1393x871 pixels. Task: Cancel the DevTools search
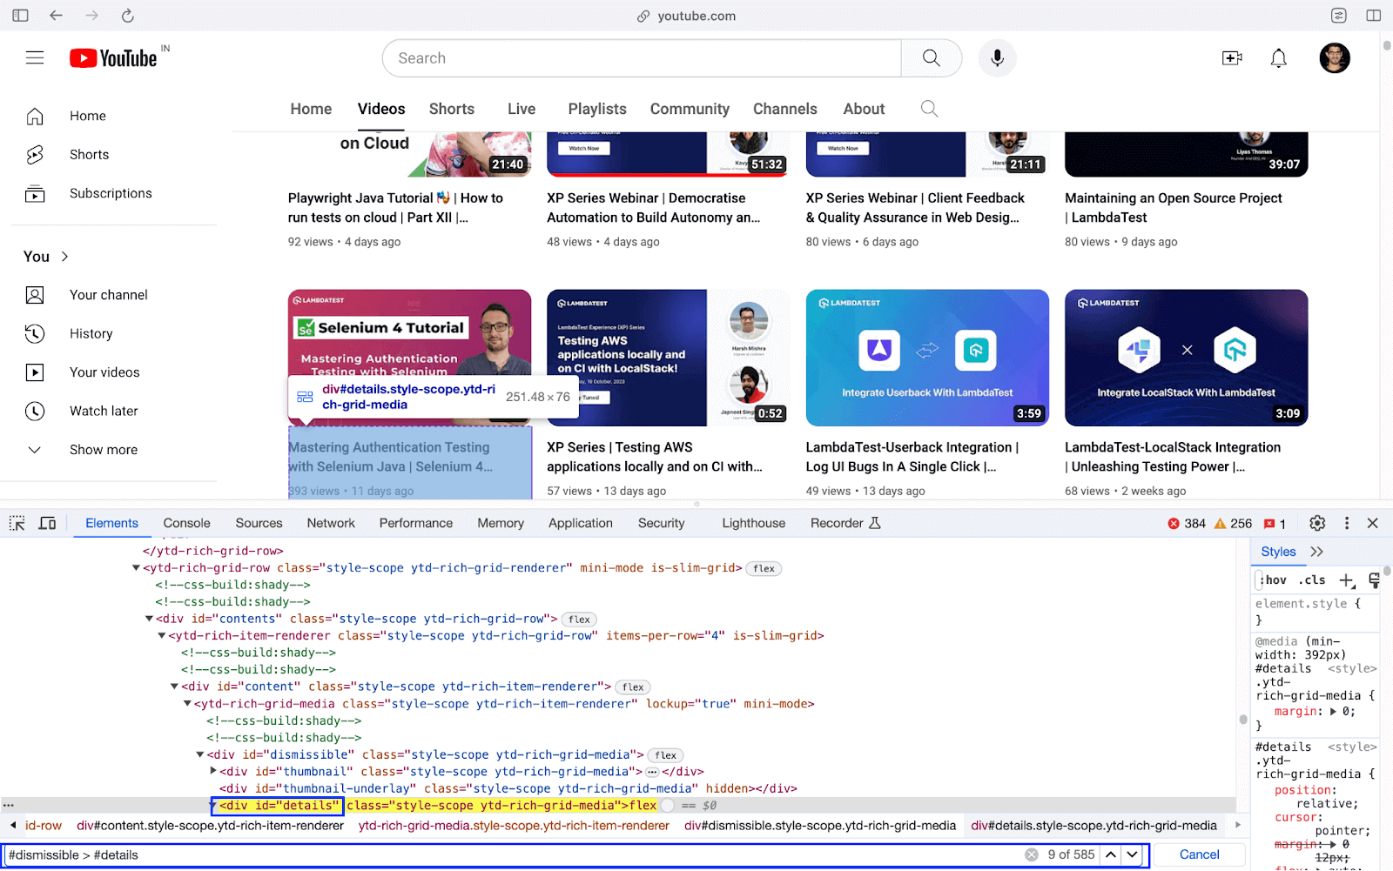click(x=1199, y=854)
